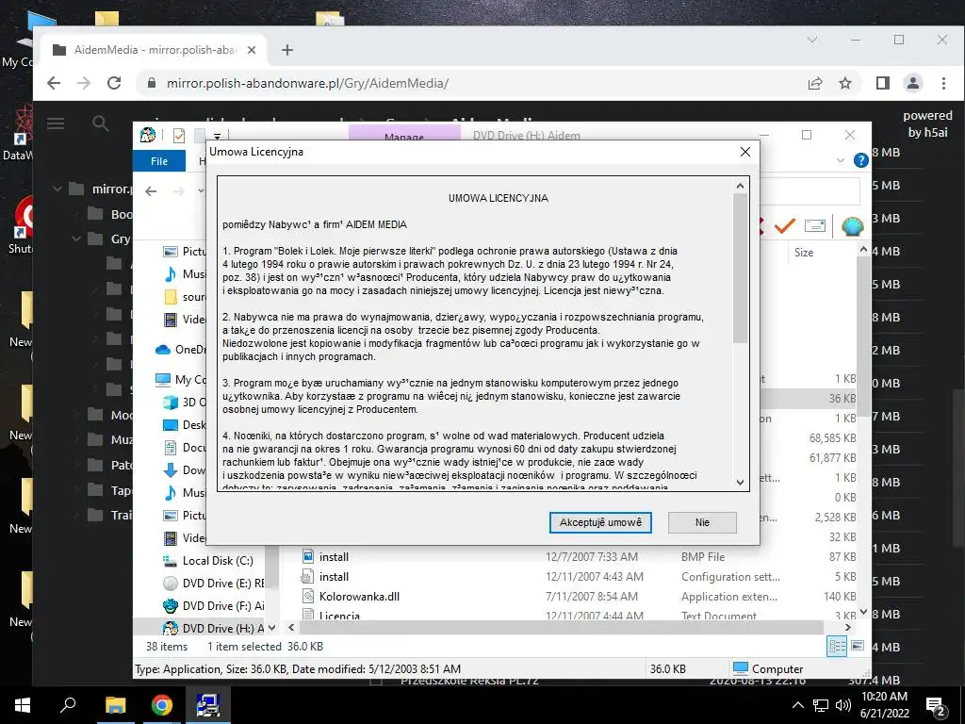Open the Chrome profile menu
Image resolution: width=965 pixels, height=724 pixels.
tap(912, 83)
